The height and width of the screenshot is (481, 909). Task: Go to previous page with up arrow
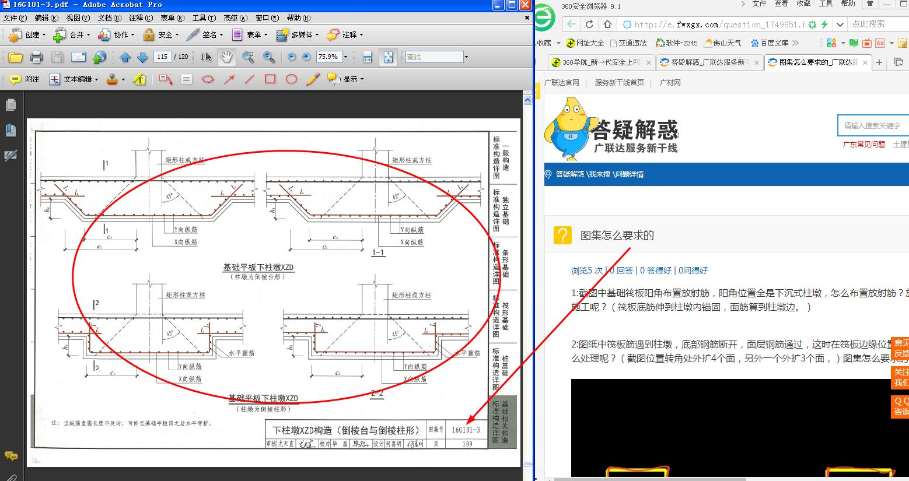pyautogui.click(x=125, y=57)
